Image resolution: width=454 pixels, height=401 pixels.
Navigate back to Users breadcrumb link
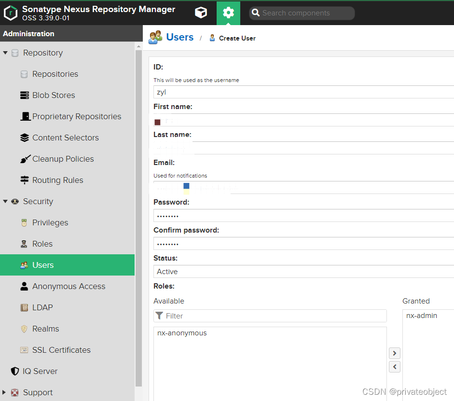(x=179, y=37)
